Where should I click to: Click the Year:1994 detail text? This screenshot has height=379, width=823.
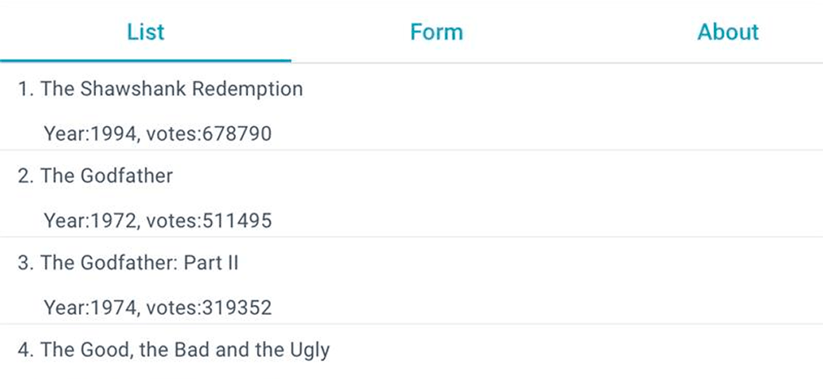(88, 133)
